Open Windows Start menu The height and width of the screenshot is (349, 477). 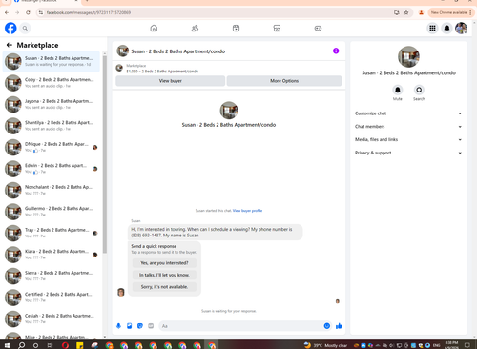tap(7, 345)
